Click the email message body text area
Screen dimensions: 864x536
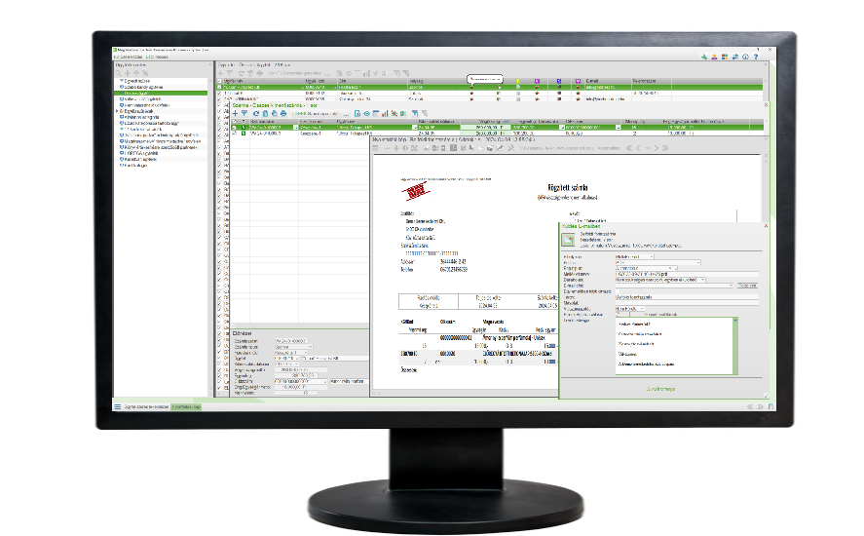click(x=674, y=344)
